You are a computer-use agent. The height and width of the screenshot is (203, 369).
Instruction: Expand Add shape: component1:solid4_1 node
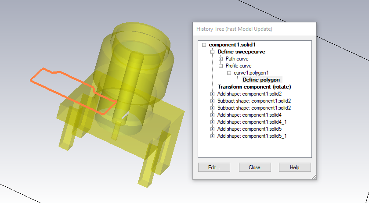click(x=212, y=122)
